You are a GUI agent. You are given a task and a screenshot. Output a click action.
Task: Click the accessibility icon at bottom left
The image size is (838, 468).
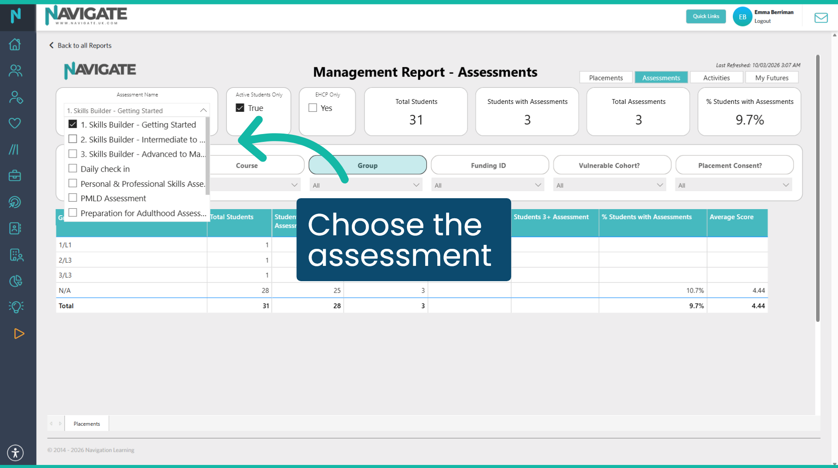[15, 453]
